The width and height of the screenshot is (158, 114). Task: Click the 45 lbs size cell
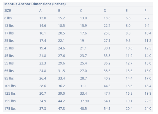pos(9,56)
